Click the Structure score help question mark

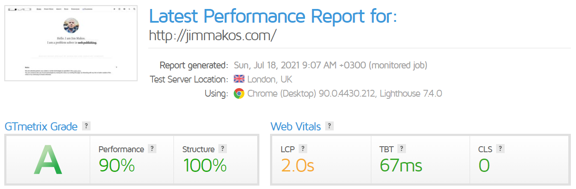pyautogui.click(x=222, y=149)
